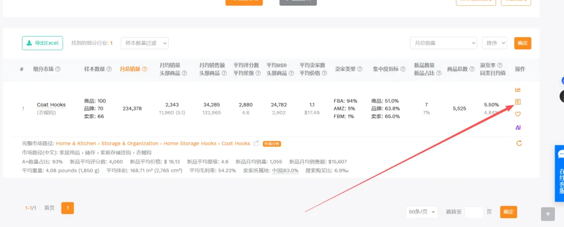Click the help icon beside 平均价格

pos(324,73)
